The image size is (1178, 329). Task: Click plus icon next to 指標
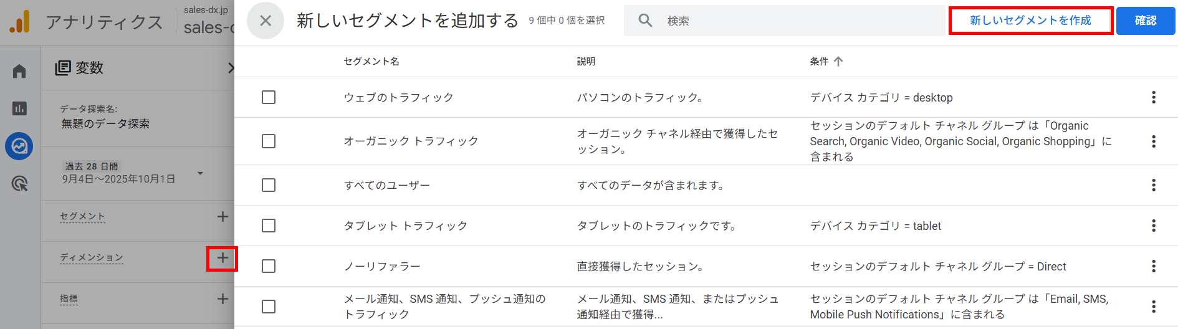pyautogui.click(x=223, y=299)
